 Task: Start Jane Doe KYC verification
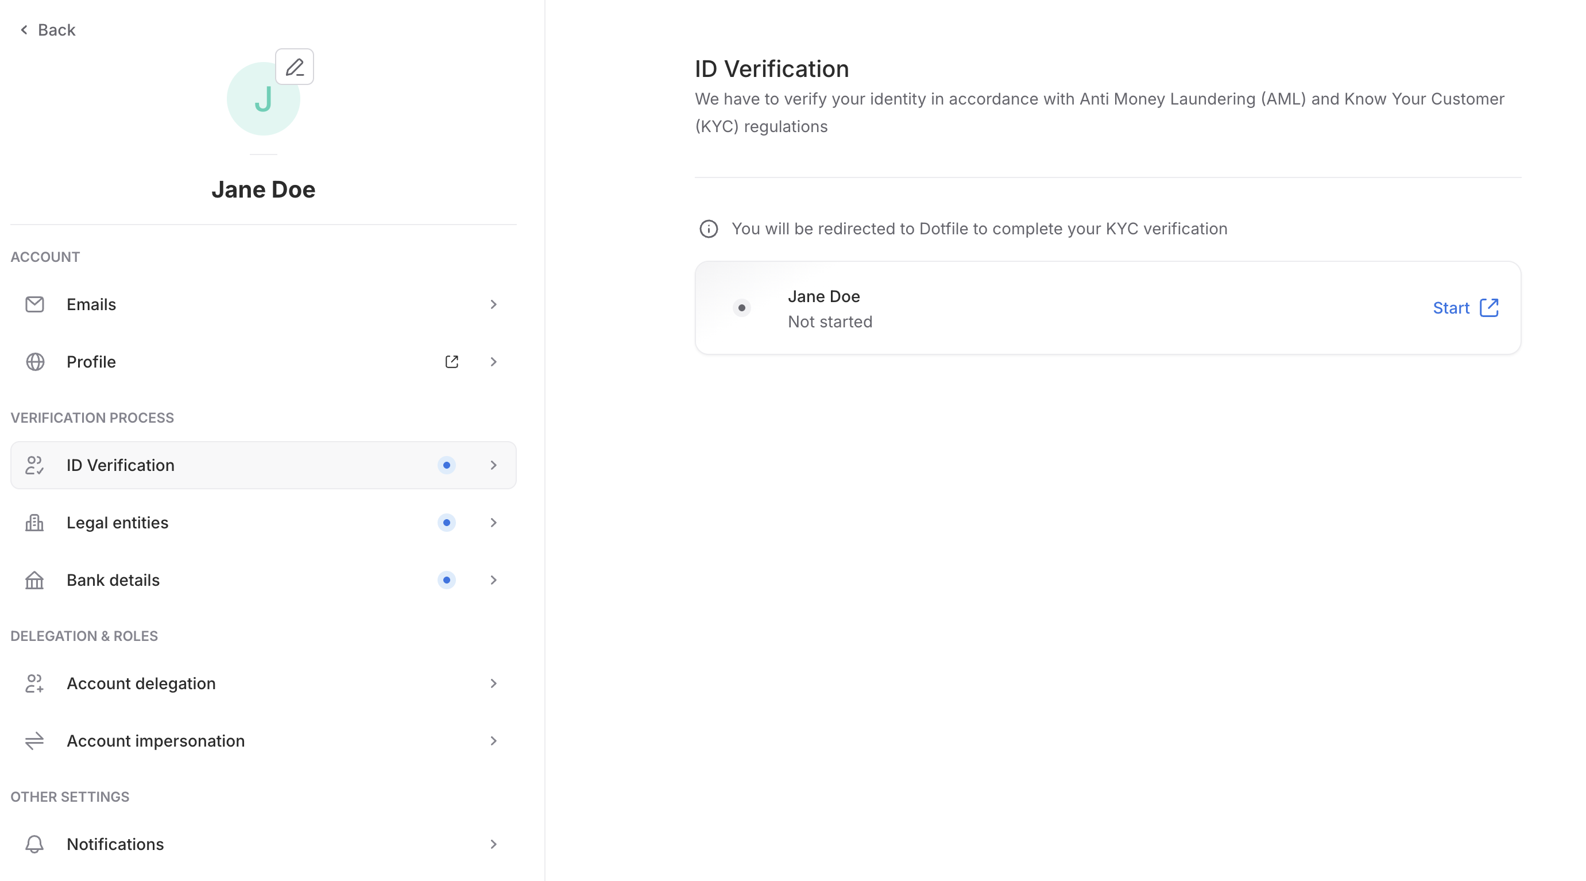tap(1465, 308)
